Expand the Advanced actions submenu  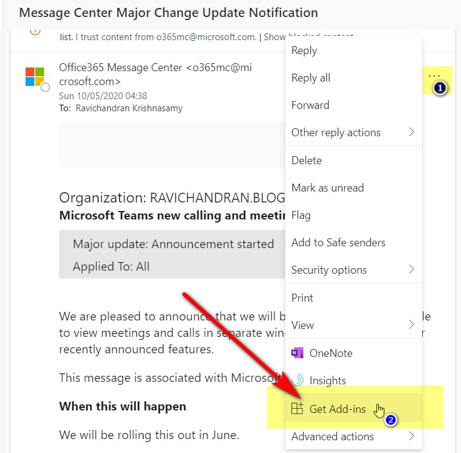411,436
